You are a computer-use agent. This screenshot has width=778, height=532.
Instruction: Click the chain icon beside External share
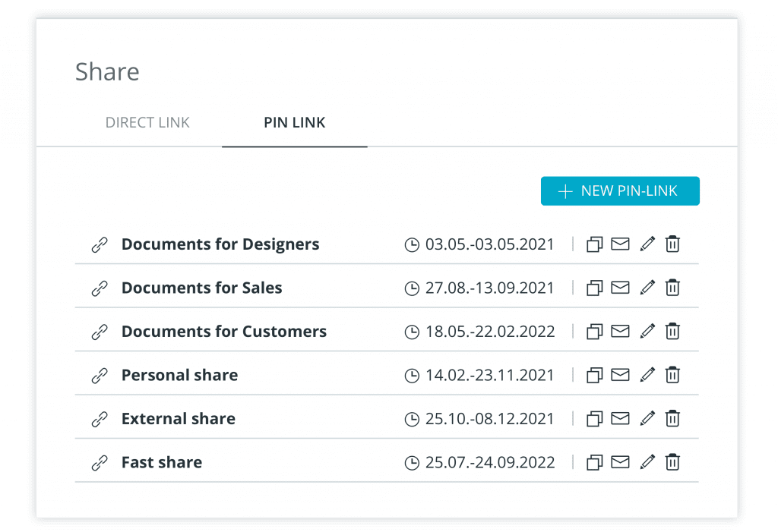(x=100, y=419)
